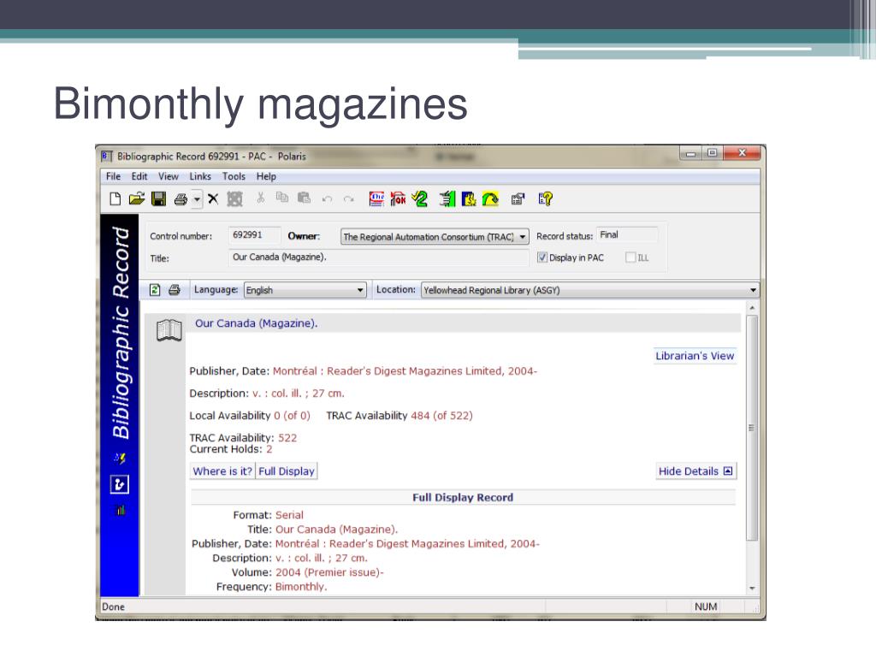The width and height of the screenshot is (876, 657).
Task: Click the bar chart icon in the sidebar
Action: (120, 510)
